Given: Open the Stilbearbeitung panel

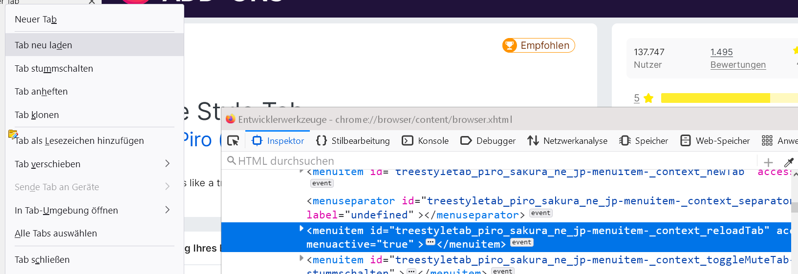Looking at the screenshot, I should coord(353,141).
